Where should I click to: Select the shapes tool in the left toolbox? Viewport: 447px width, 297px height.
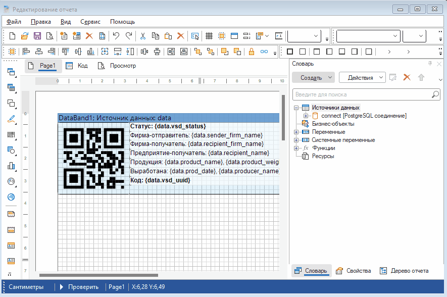[x=11, y=150]
